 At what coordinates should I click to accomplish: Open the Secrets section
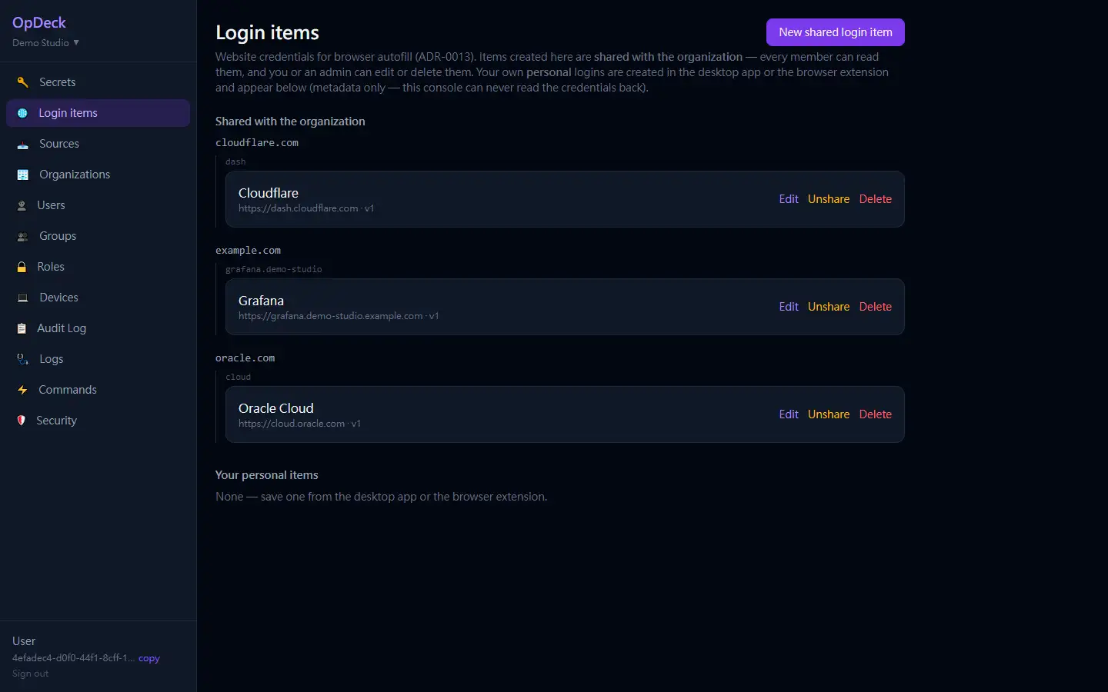(98, 82)
